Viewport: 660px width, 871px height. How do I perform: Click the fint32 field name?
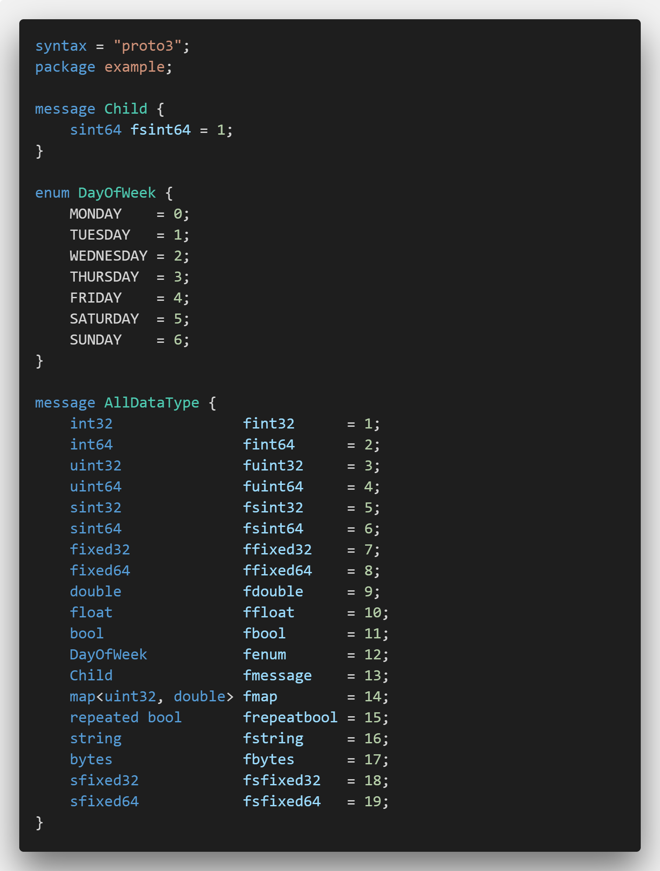coord(269,424)
